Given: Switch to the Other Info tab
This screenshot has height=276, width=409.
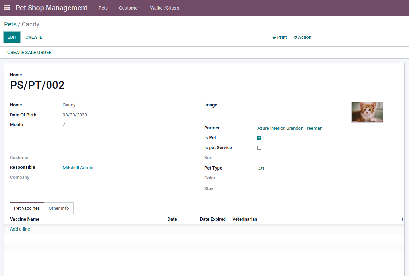Looking at the screenshot, I should click(59, 208).
